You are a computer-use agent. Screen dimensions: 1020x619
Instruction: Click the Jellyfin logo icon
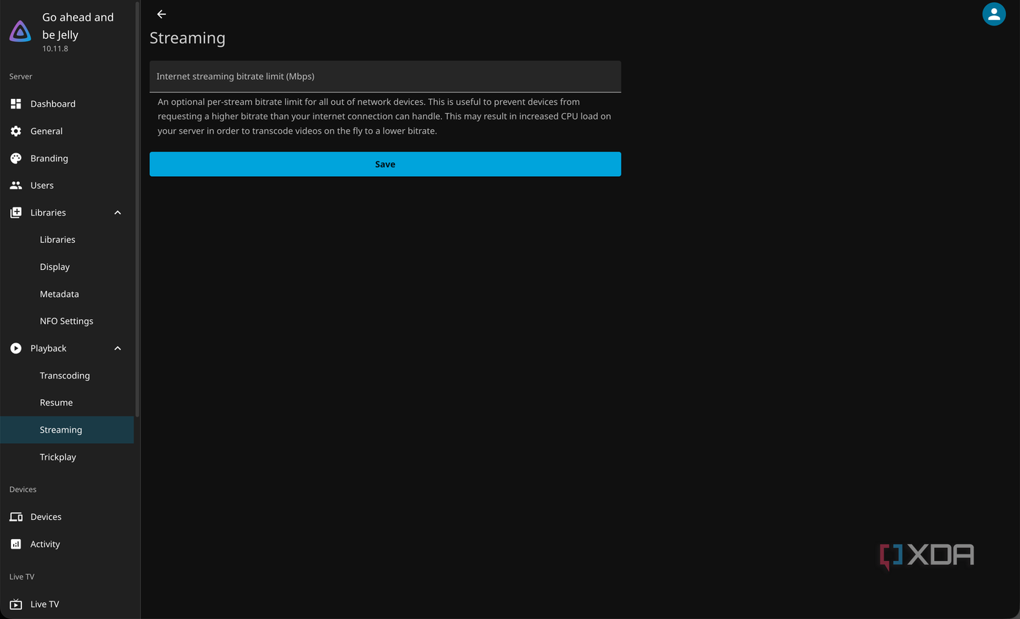20,31
